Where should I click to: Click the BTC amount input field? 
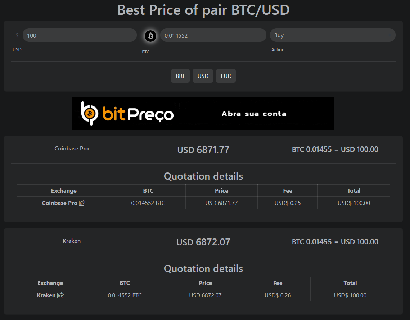(213, 35)
